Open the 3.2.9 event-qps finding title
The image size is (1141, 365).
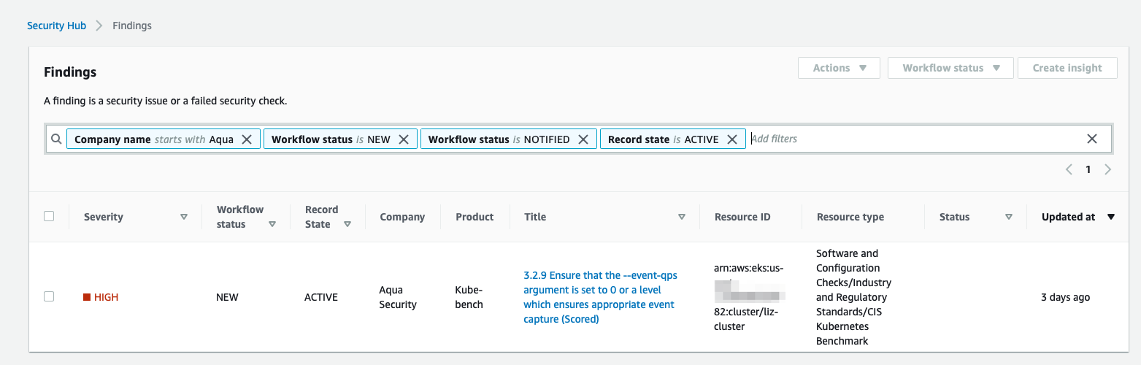(600, 297)
